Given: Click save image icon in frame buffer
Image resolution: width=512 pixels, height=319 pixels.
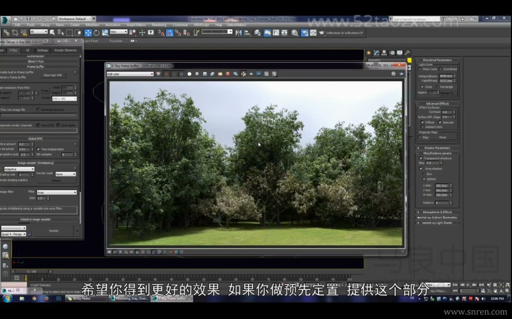Looking at the screenshot, I should [205, 74].
